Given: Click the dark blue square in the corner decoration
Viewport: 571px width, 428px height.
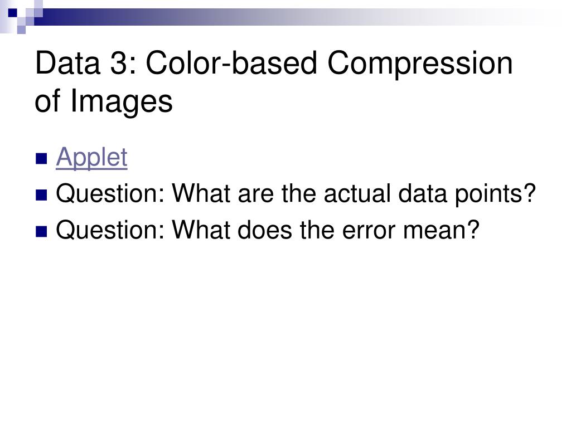Looking at the screenshot, I should [x=13, y=13].
